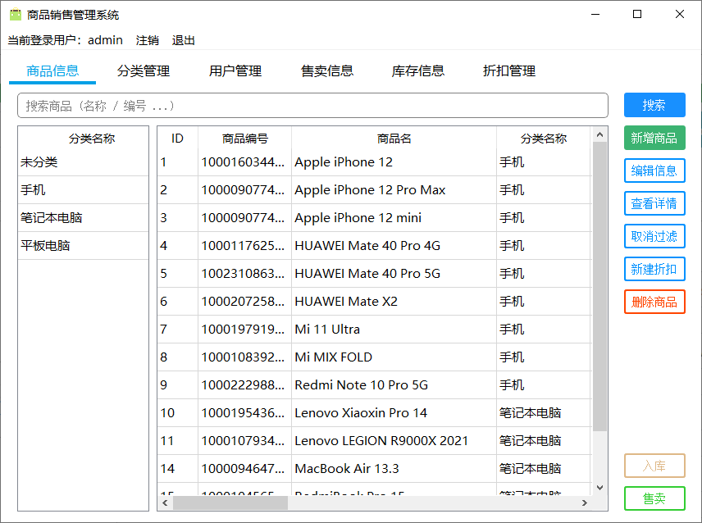Click the green 售卖 button

click(x=654, y=498)
